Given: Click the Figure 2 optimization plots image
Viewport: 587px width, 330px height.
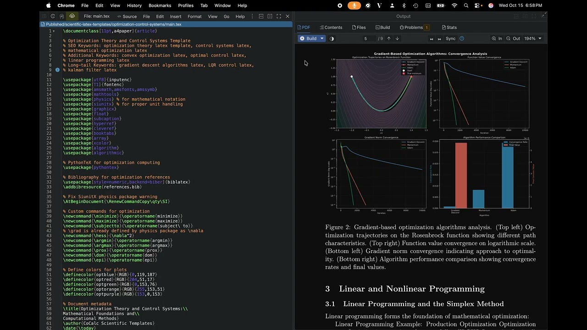Looking at the screenshot, I should (430, 133).
